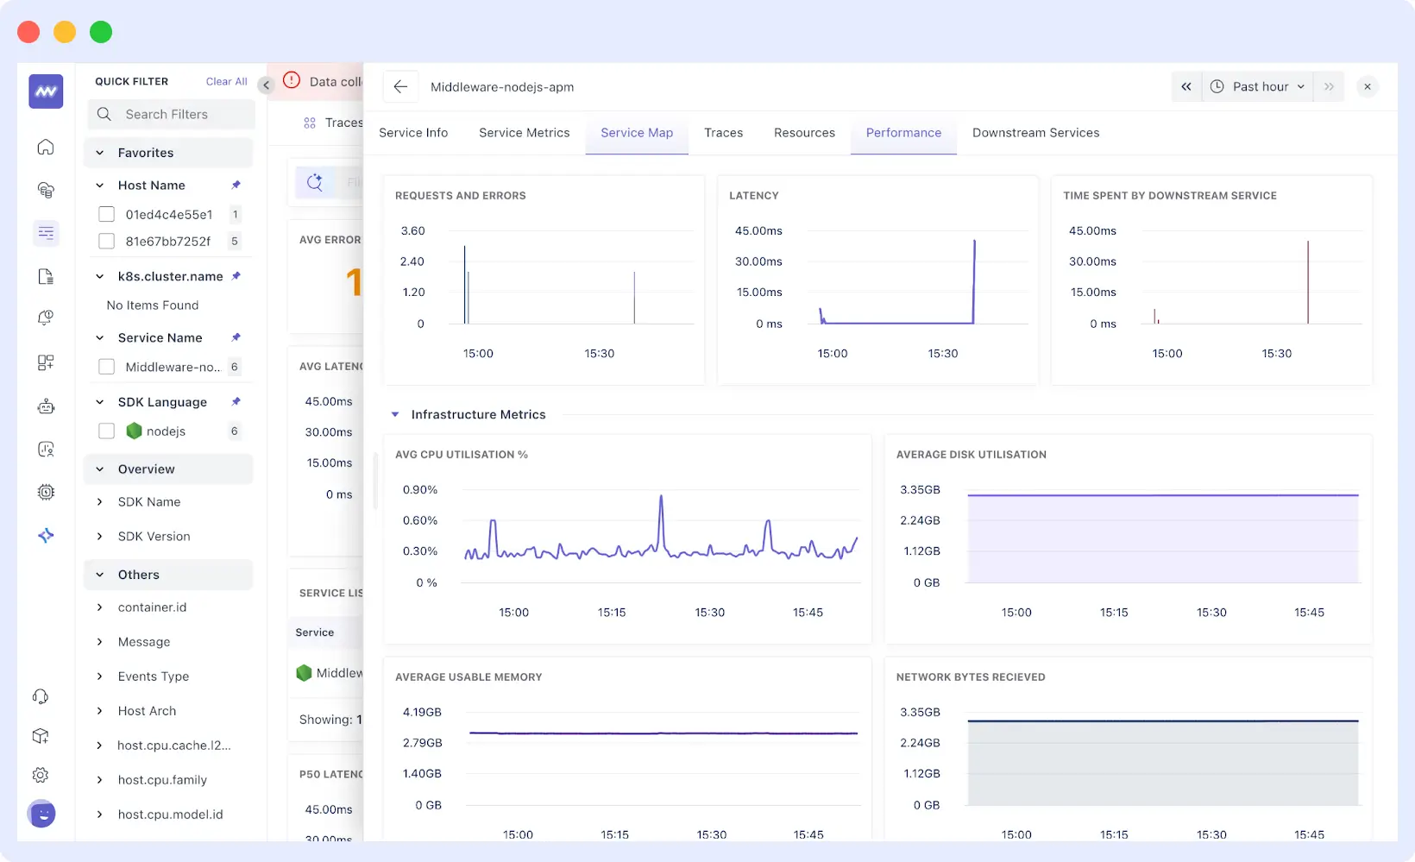Check the nodejs SDK language filter
The height and width of the screenshot is (862, 1415).
(106, 431)
